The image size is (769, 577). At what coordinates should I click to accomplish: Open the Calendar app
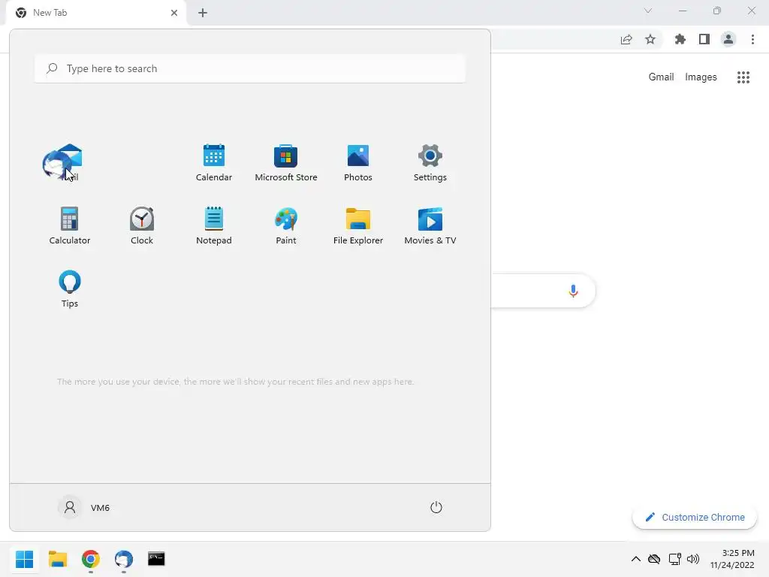pos(214,163)
